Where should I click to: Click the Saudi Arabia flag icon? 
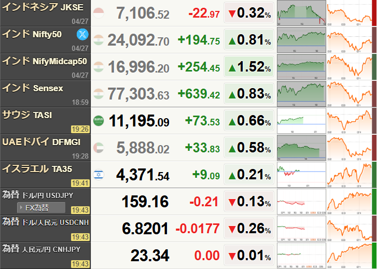tap(99, 121)
